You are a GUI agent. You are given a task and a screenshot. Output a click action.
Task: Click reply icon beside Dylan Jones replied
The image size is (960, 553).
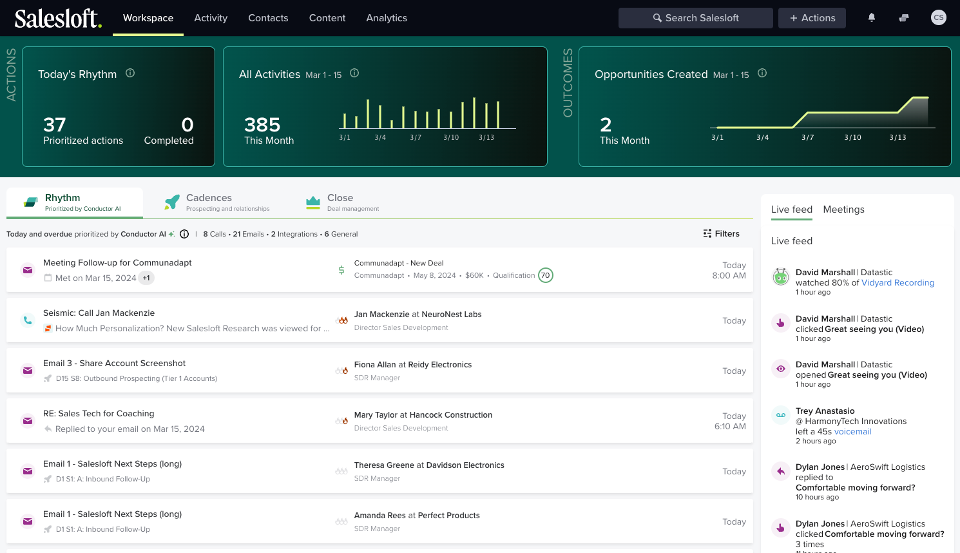pos(781,471)
